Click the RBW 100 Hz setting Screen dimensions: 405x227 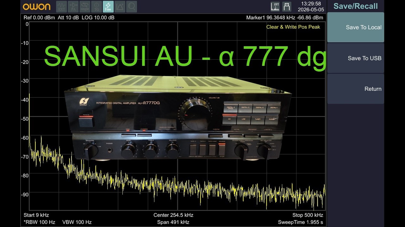pos(40,222)
